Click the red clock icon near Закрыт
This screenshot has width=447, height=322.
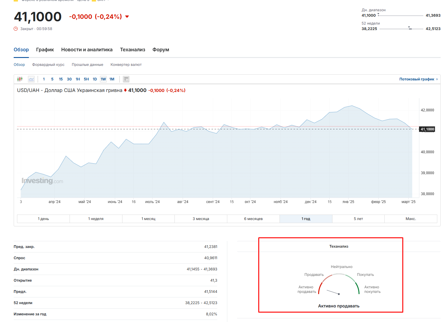pyautogui.click(x=16, y=29)
